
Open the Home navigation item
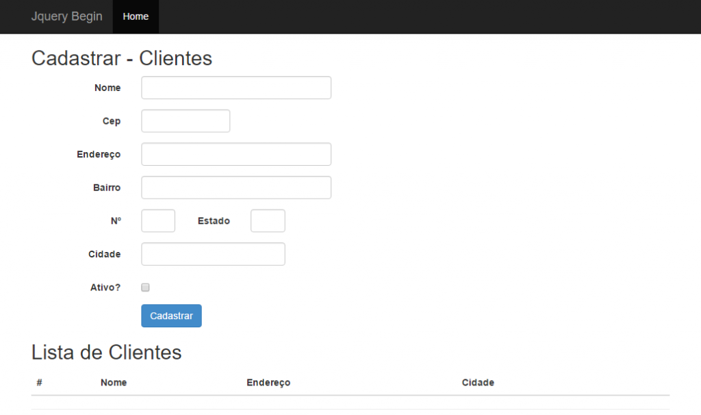click(x=135, y=16)
